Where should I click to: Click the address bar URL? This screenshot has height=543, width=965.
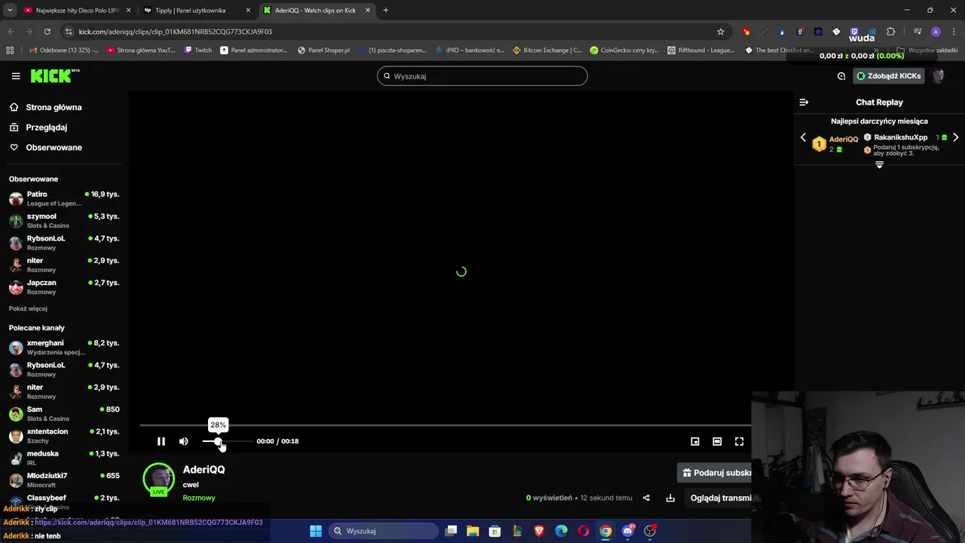click(x=175, y=32)
